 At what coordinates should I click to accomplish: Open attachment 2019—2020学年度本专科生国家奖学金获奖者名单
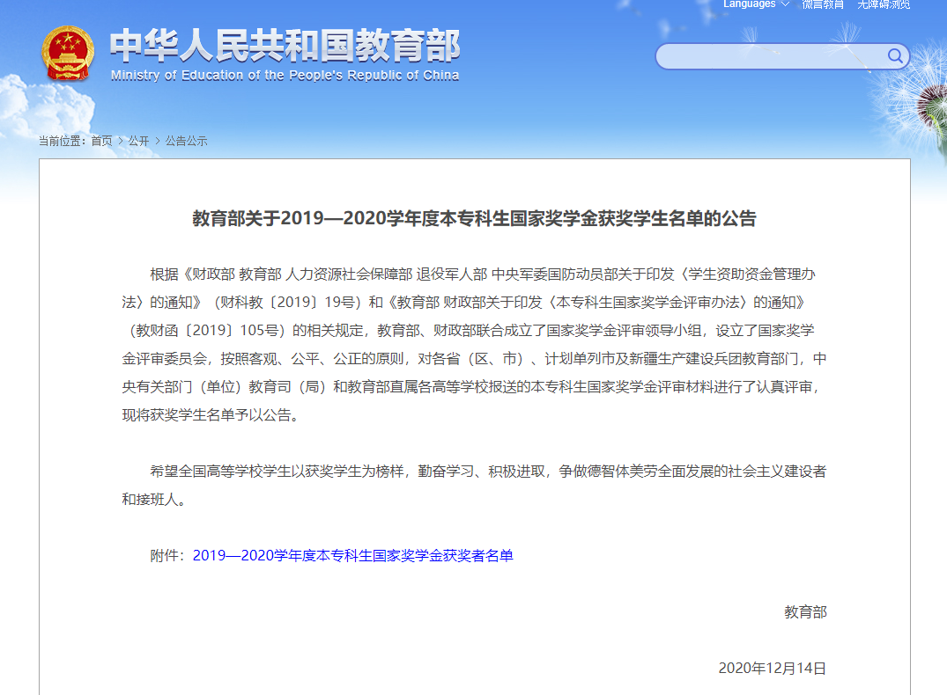[352, 556]
